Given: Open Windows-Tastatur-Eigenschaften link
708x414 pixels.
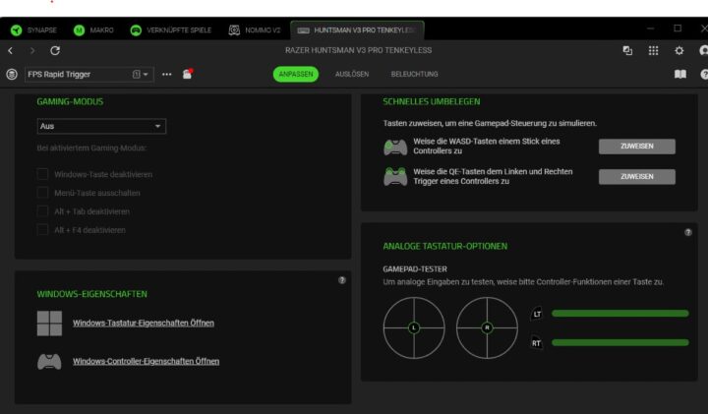Looking at the screenshot, I should pos(144,323).
